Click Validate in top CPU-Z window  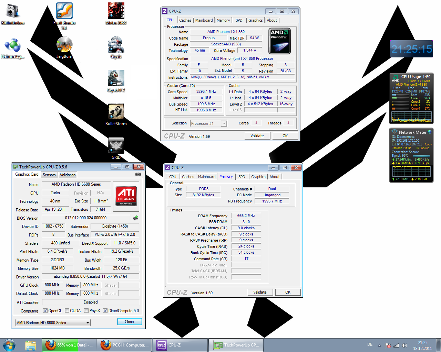(257, 136)
